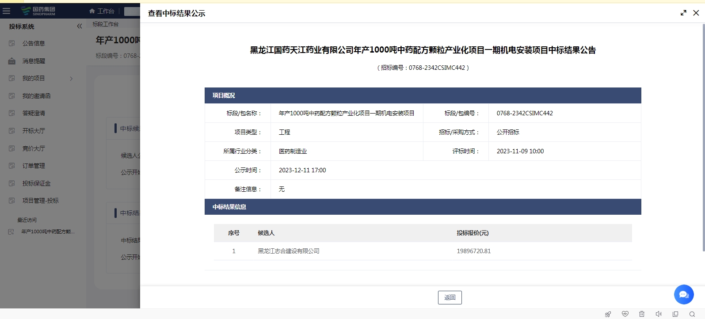
Task: Click bid price 19896720.81
Action: point(474,251)
